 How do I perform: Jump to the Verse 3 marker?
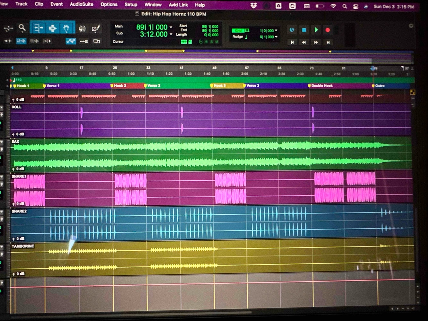pos(251,86)
